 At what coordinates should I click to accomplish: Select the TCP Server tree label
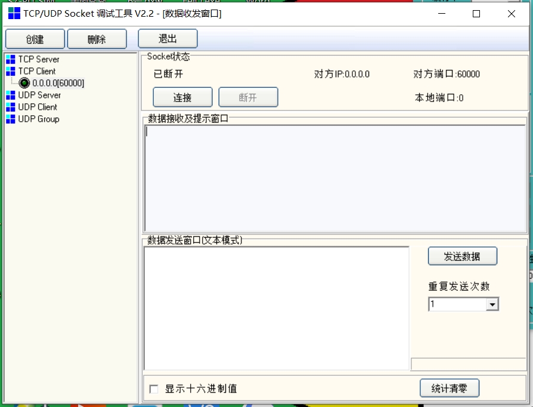(39, 60)
